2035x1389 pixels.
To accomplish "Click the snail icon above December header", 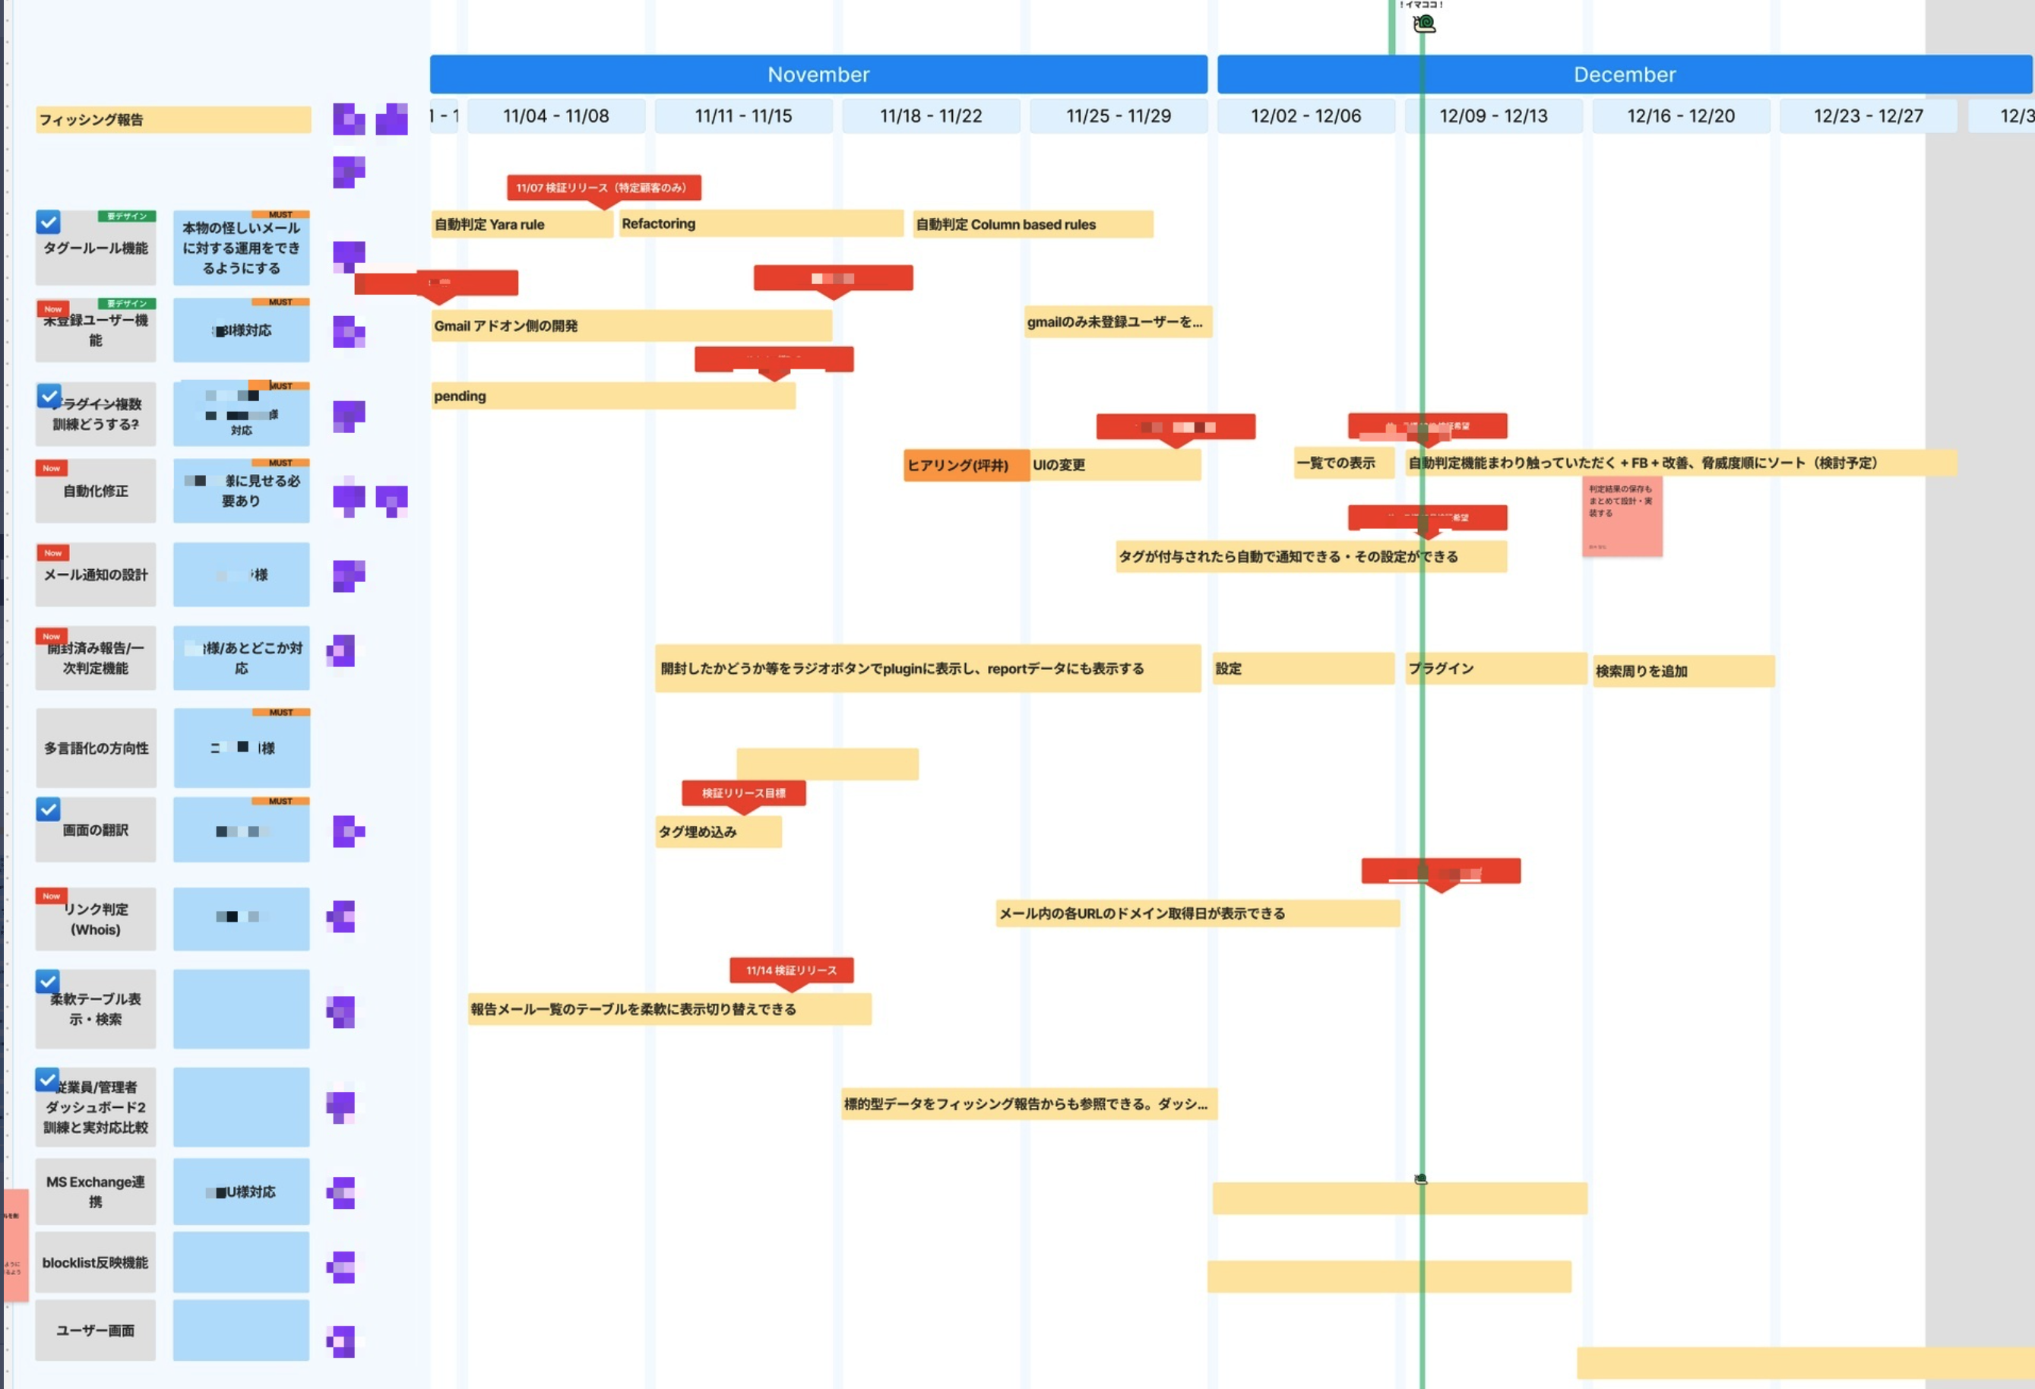I will pos(1425,24).
